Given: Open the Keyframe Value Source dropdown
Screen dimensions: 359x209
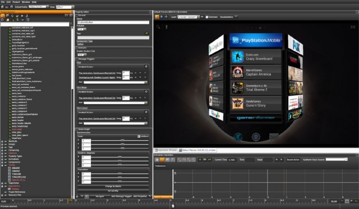Looking at the screenshot, I should (337, 159).
